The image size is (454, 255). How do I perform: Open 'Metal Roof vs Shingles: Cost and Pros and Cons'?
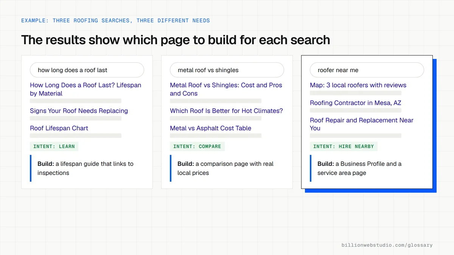point(226,89)
